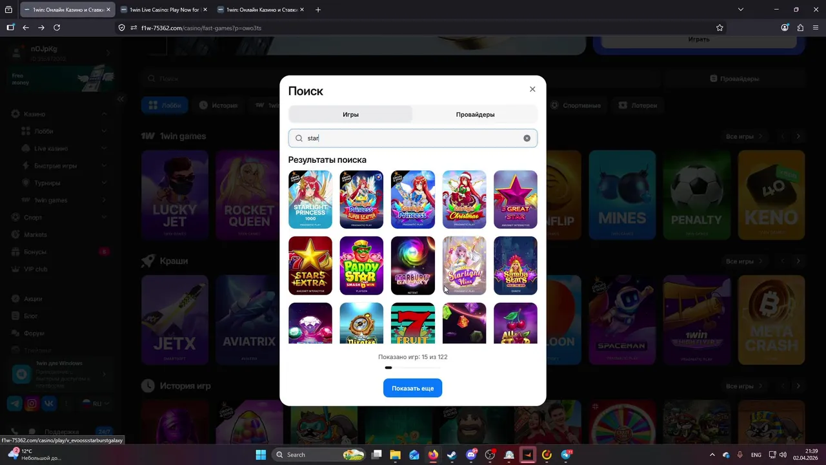Open the browser extensions menu
The width and height of the screenshot is (826, 465).
(800, 28)
